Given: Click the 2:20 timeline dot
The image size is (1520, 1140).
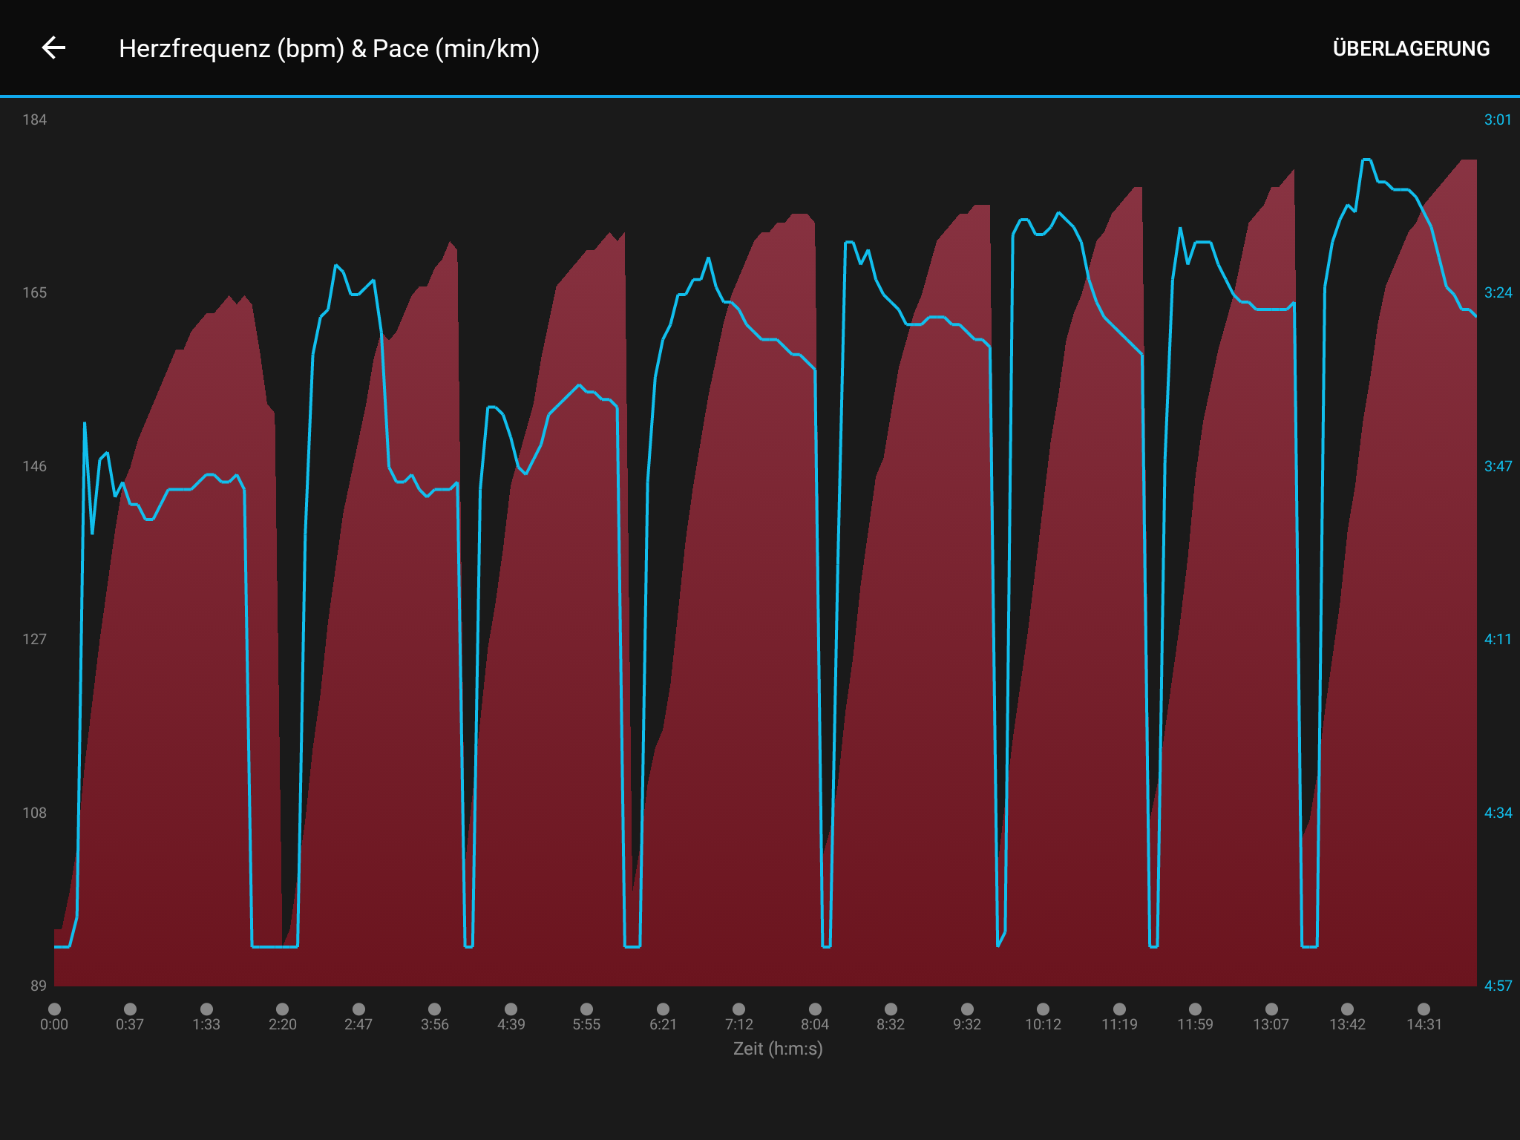Looking at the screenshot, I should coord(282,1009).
